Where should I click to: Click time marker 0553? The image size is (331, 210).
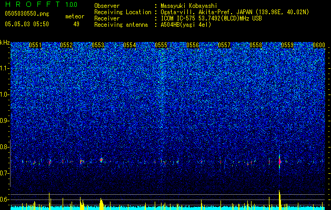pos(98,45)
